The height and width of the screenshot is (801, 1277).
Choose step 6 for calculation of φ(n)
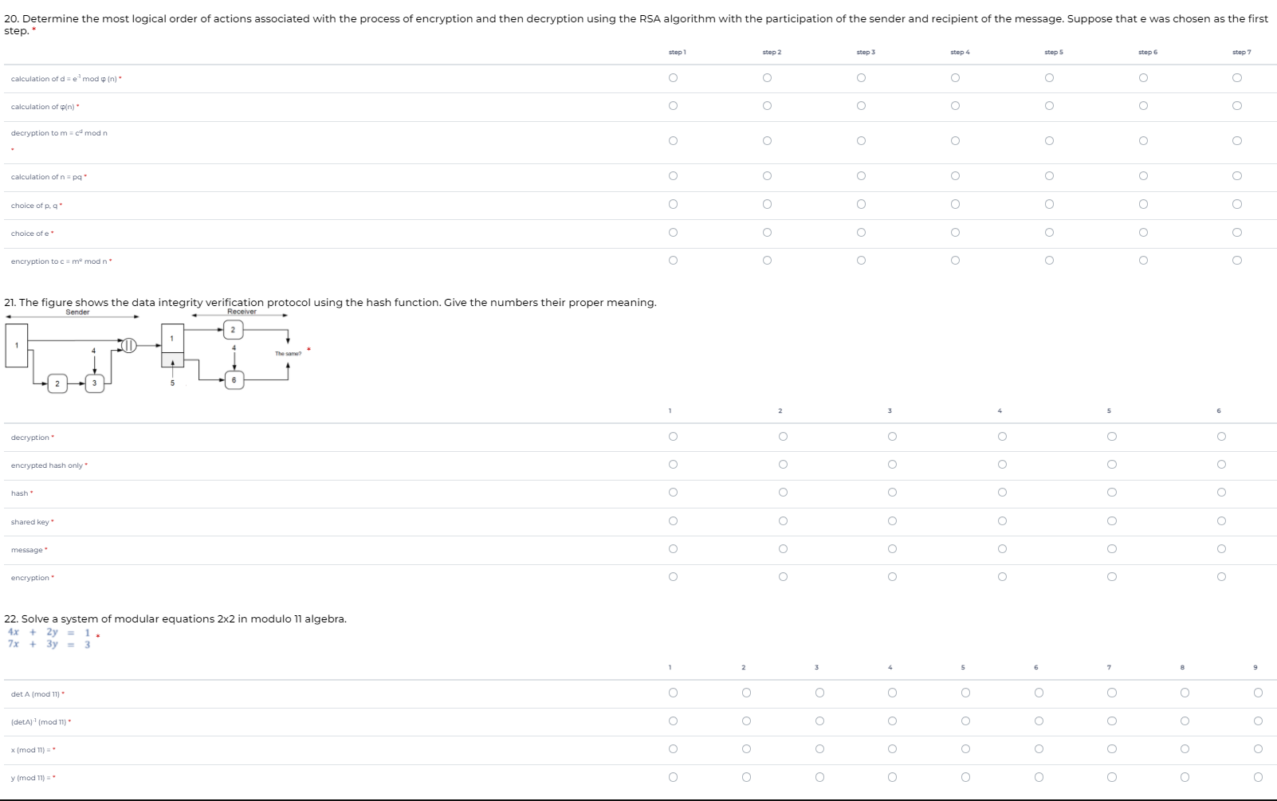(1143, 105)
